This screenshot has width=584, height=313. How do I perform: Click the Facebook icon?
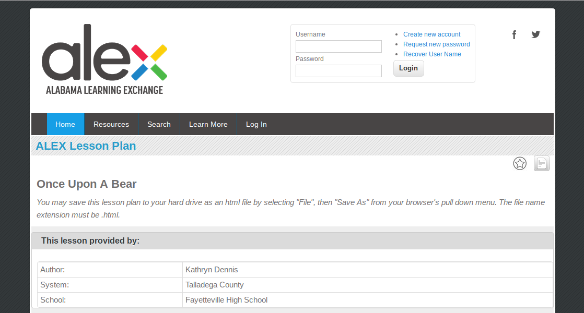click(x=514, y=35)
